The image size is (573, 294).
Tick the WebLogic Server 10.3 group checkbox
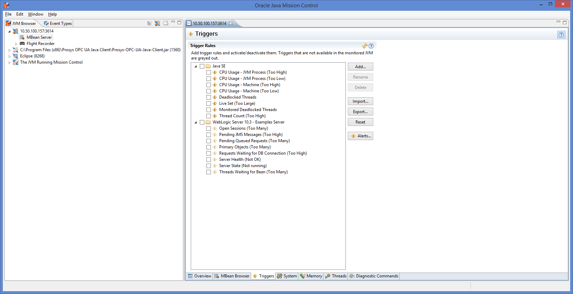(202, 122)
